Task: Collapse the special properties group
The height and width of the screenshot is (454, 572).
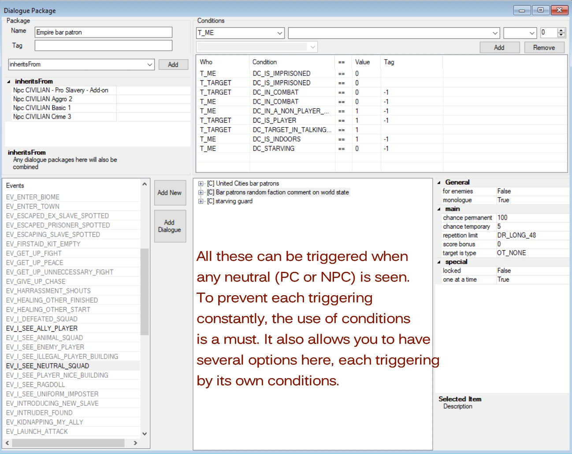Action: (439, 262)
